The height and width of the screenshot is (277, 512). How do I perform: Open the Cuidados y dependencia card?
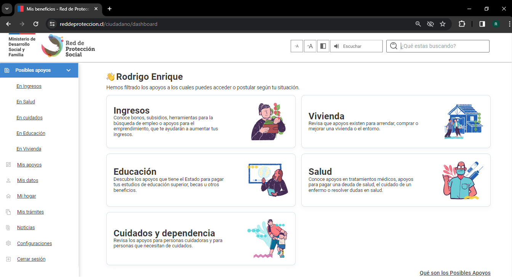click(201, 239)
